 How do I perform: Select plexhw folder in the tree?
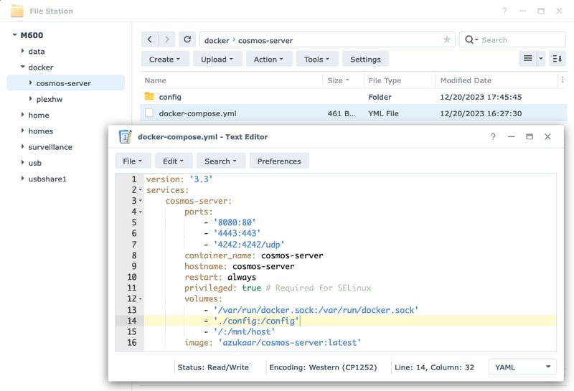[51, 99]
